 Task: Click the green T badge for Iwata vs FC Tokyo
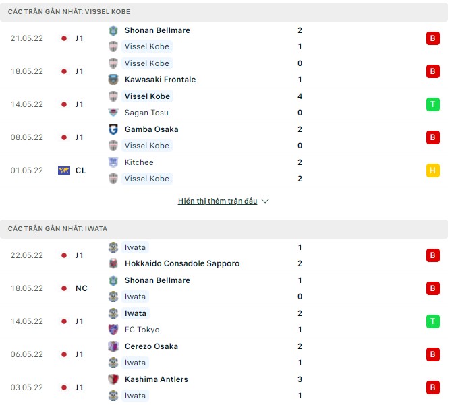click(433, 321)
